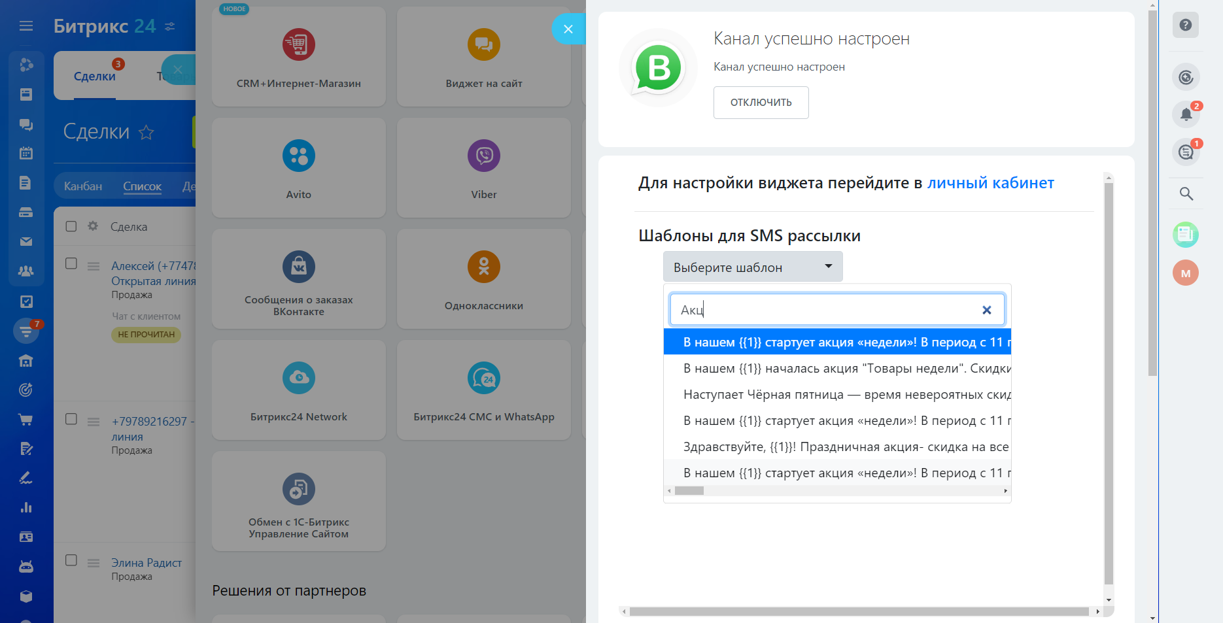Image resolution: width=1223 pixels, height=623 pixels.
Task: Open the Avito connector icon
Action: coord(298,156)
